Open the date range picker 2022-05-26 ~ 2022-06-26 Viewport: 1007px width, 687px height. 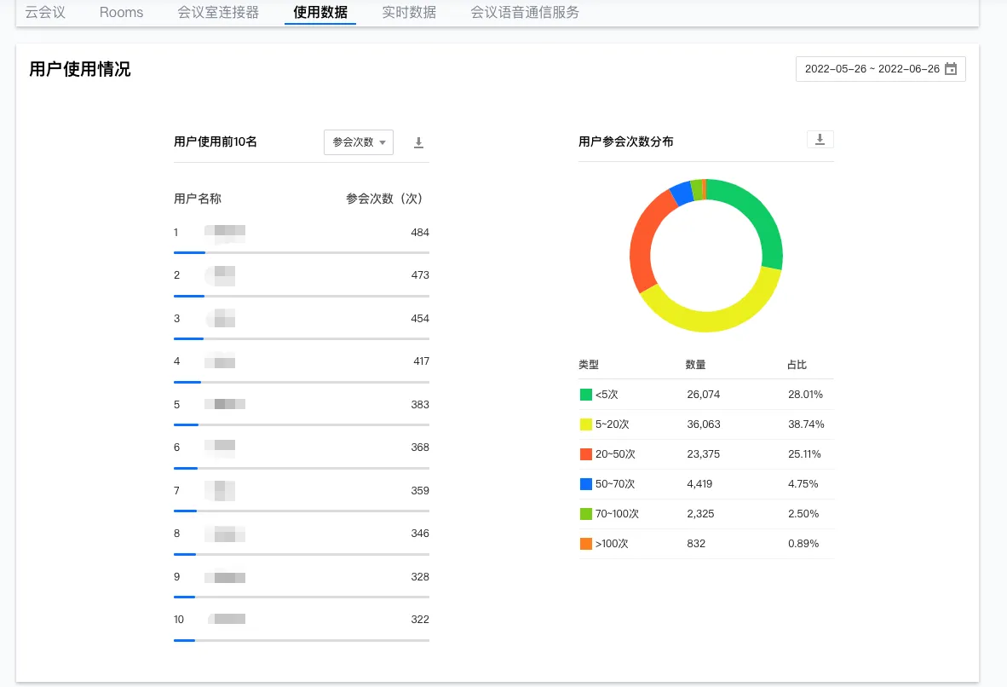pos(872,69)
